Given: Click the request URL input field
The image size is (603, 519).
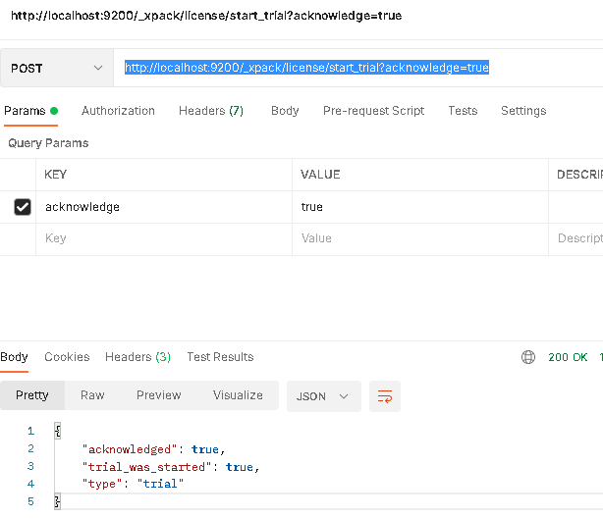Looking at the screenshot, I should (x=358, y=68).
